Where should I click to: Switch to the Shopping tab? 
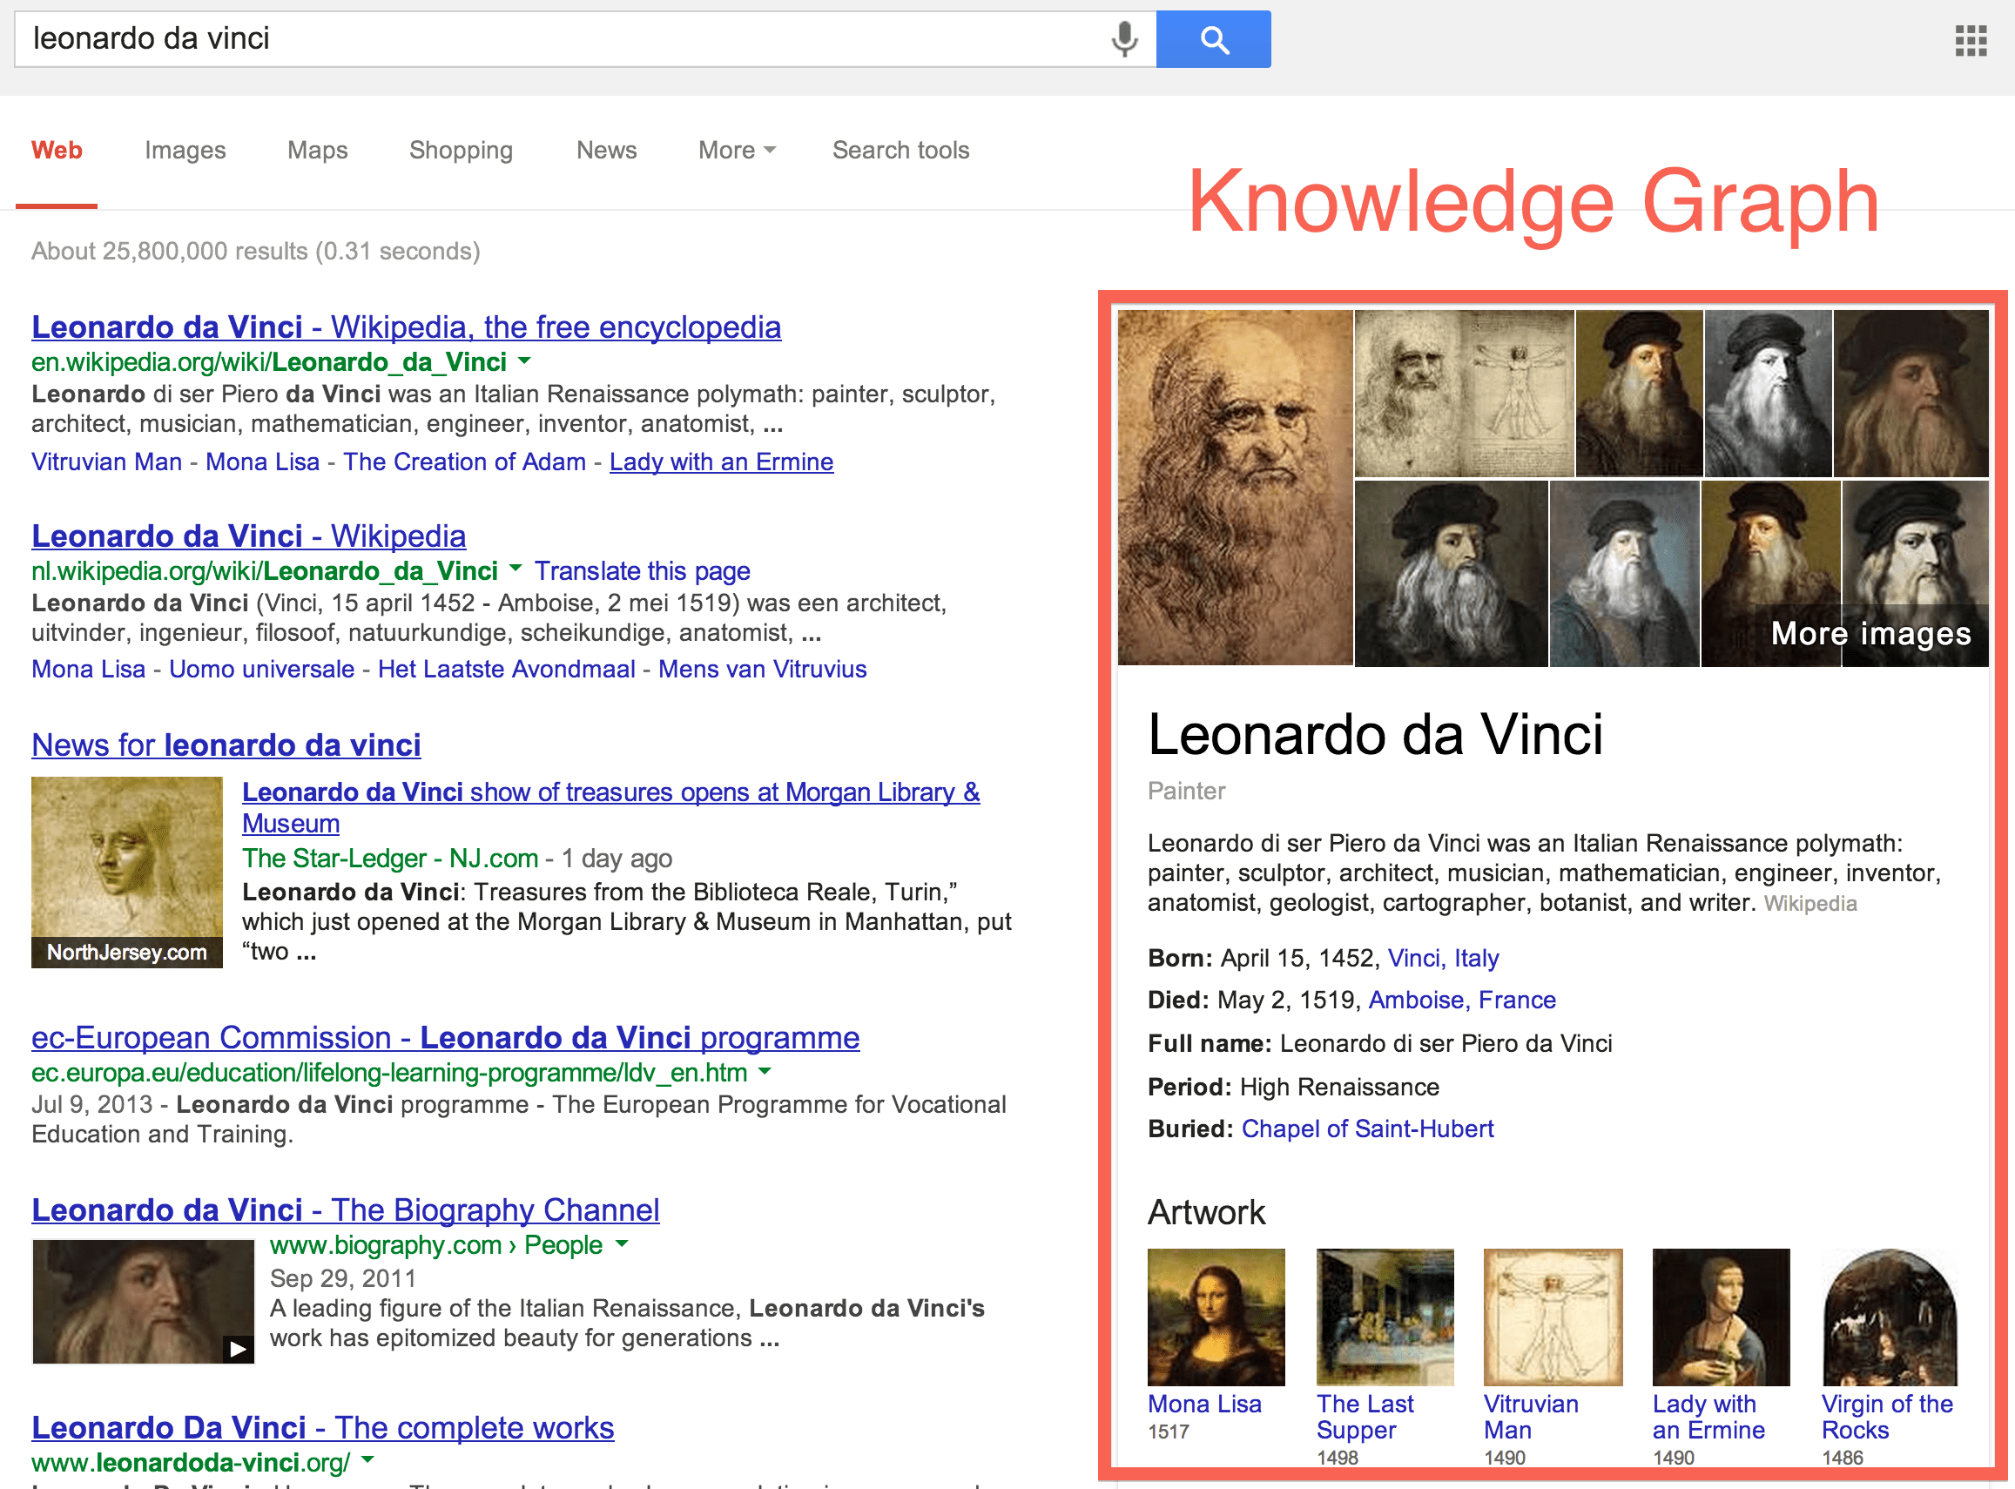(461, 151)
